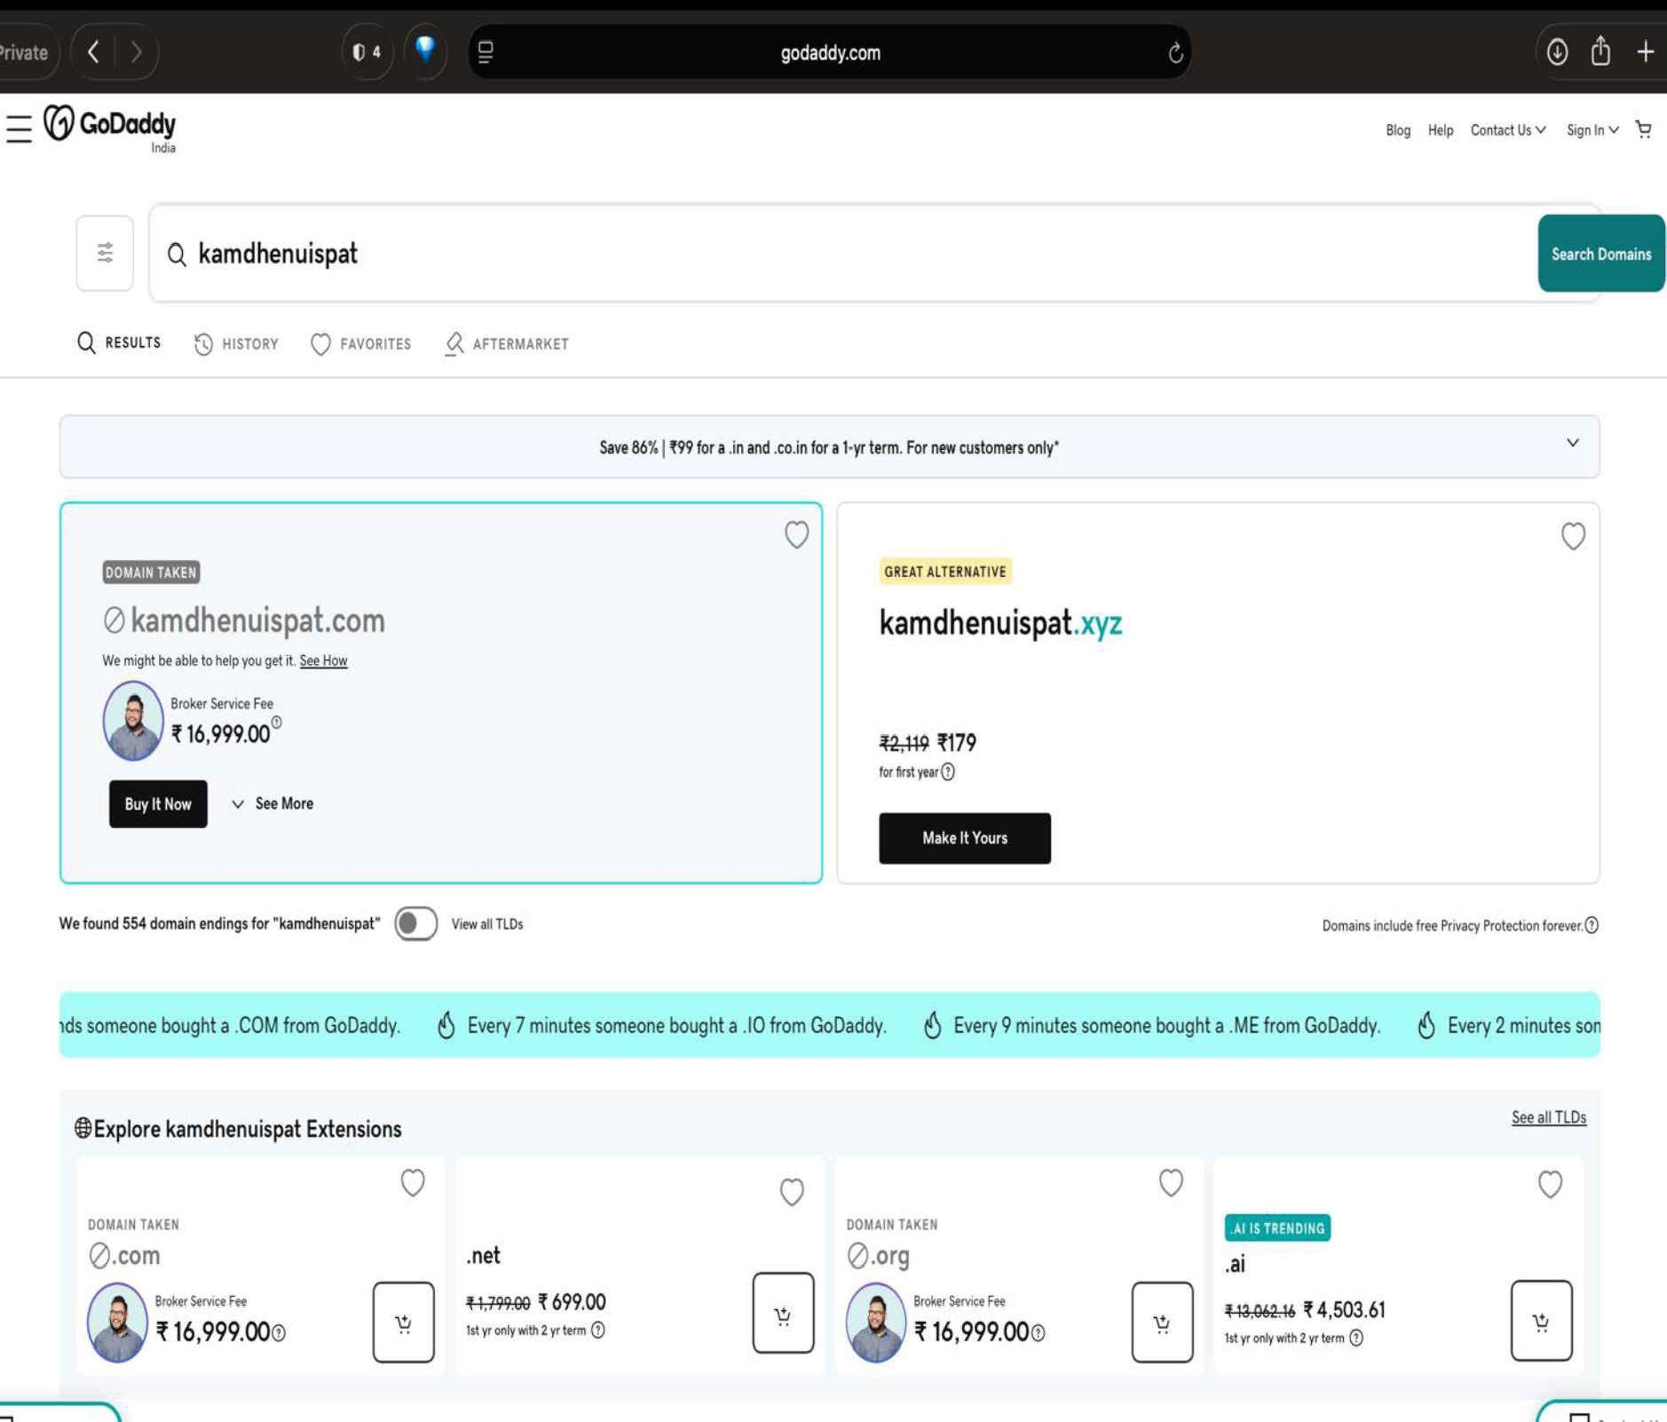Favorite the .com extension card
Screen dimensions: 1667x1422
(413, 1182)
